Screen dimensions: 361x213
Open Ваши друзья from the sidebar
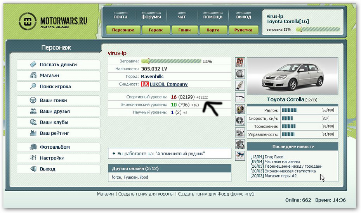point(59,111)
